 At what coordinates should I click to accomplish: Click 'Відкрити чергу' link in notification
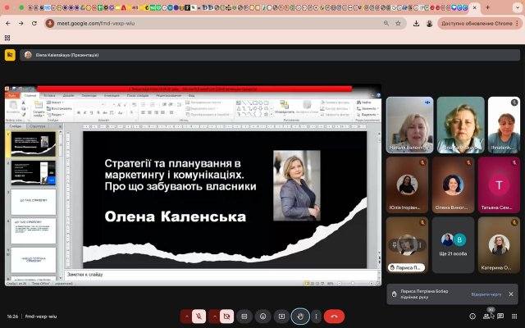485,294
